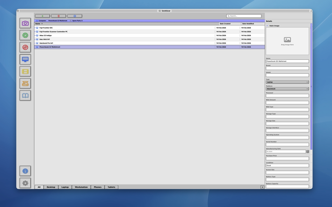Expand the Fuji Frontier DIC row
332x207 pixels.
pyautogui.click(x=35, y=28)
